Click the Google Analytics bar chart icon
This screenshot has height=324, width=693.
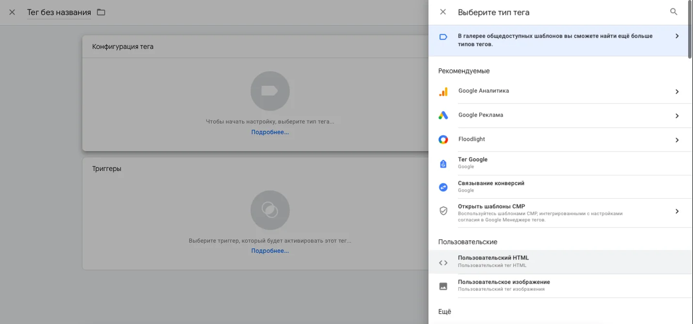[x=443, y=92]
